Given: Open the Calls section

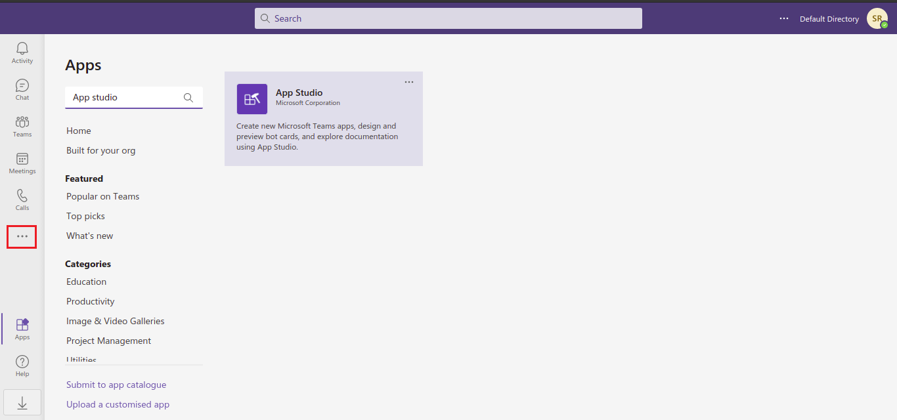Looking at the screenshot, I should (x=22, y=199).
